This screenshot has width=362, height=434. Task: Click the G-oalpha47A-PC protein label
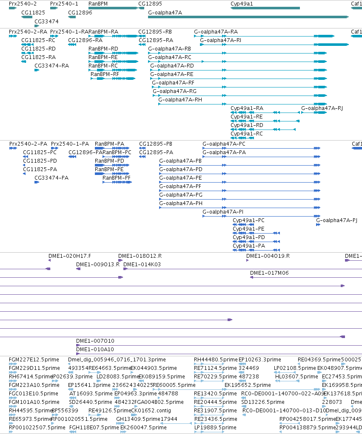pos(224,144)
